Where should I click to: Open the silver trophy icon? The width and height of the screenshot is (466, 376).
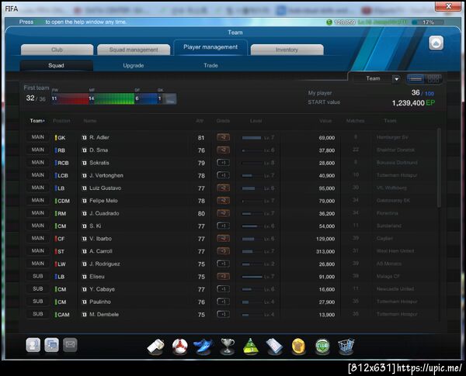click(x=228, y=347)
